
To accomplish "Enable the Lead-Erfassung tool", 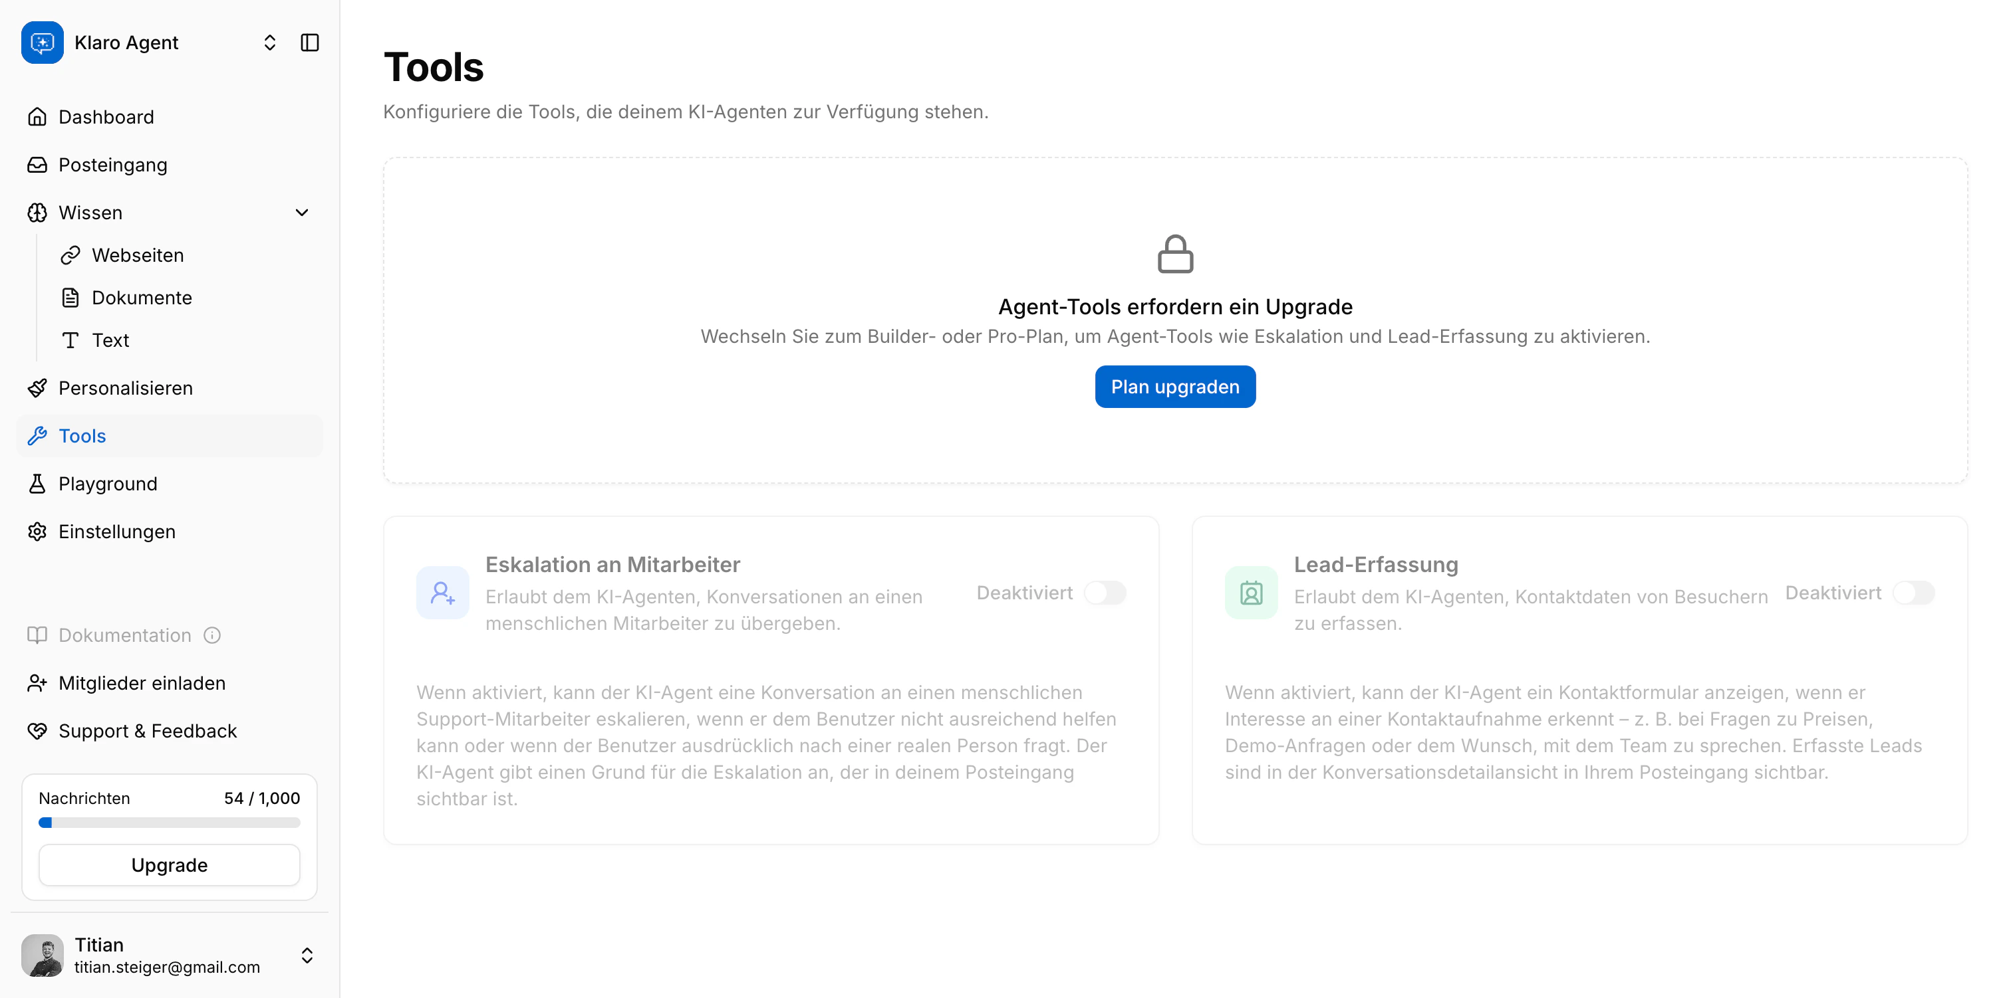I will click(x=1914, y=592).
